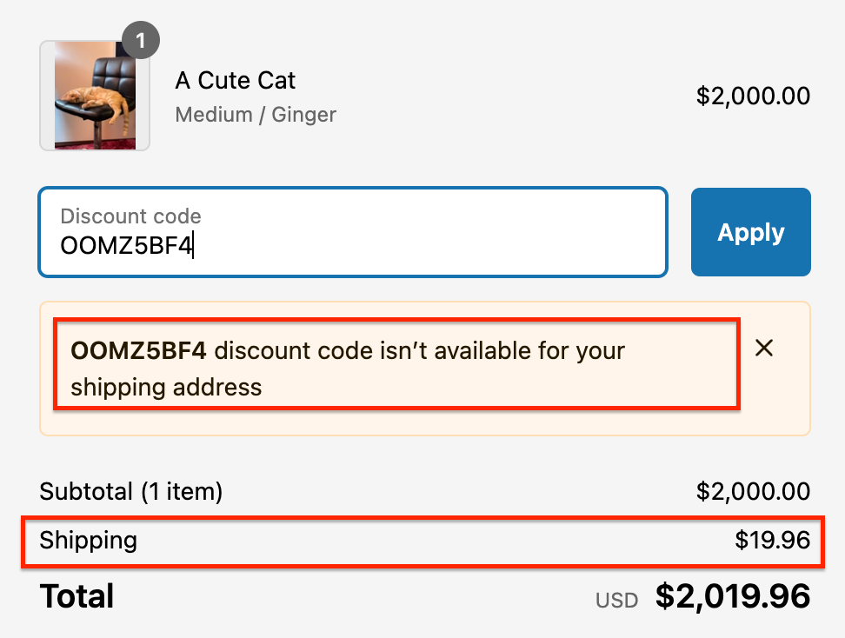Screen dimensions: 845x638
Task: Click the product title A Cute Cat
Action: [x=236, y=81]
